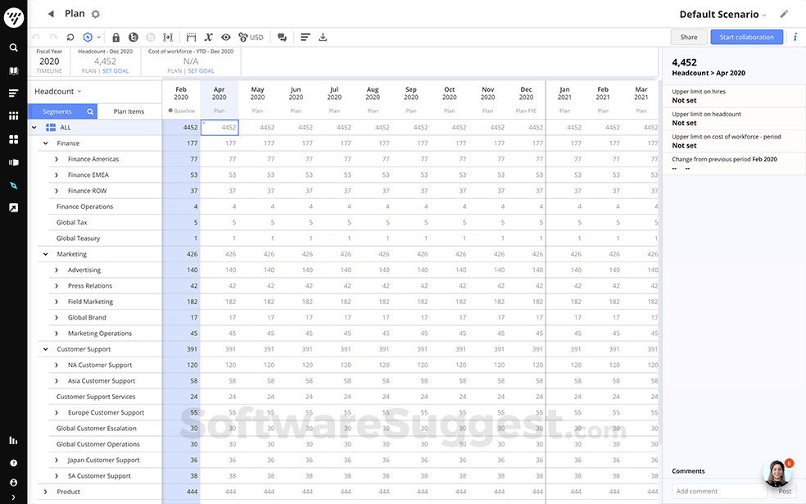Viewport: 806px width, 504px height.
Task: Open the search icon in left sidebar
Action: [12, 48]
